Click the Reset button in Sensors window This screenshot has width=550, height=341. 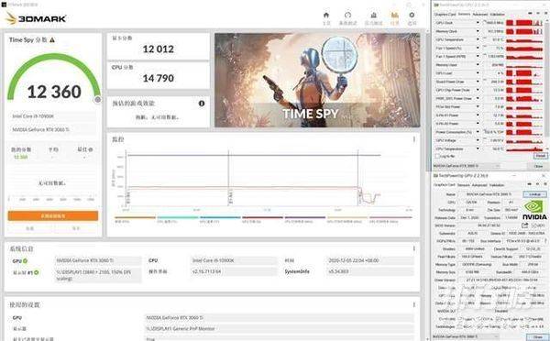point(541,156)
